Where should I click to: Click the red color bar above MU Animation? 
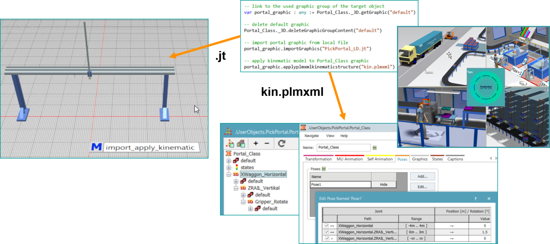(350, 155)
